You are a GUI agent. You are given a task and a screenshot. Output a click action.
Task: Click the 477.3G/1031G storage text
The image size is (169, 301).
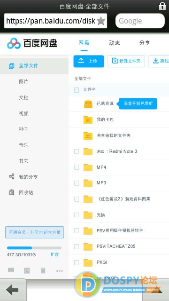coord(21,255)
